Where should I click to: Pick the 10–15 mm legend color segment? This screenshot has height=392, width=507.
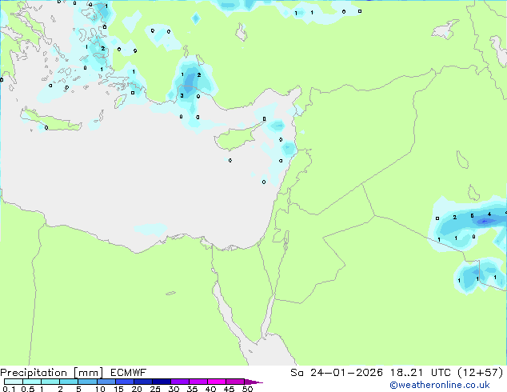point(106,382)
